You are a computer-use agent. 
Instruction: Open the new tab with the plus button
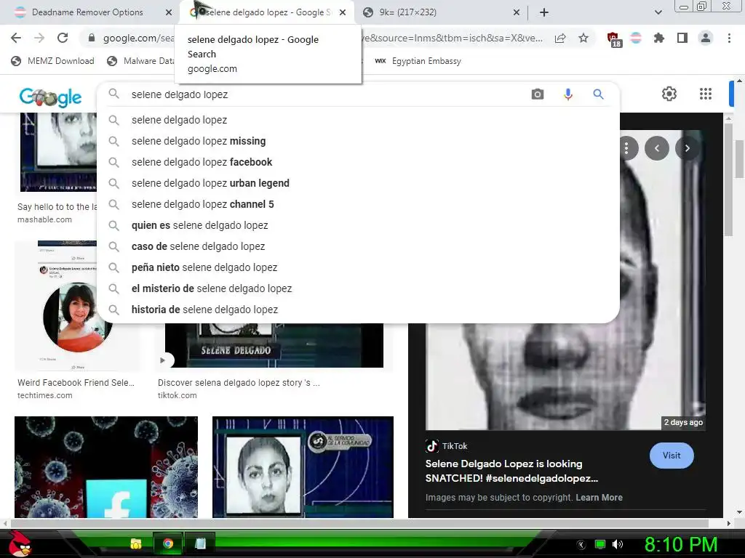(x=544, y=12)
